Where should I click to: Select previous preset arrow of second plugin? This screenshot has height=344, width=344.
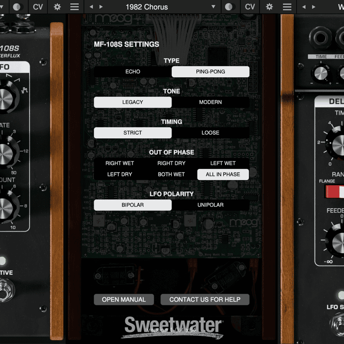pyautogui.click(x=304, y=7)
